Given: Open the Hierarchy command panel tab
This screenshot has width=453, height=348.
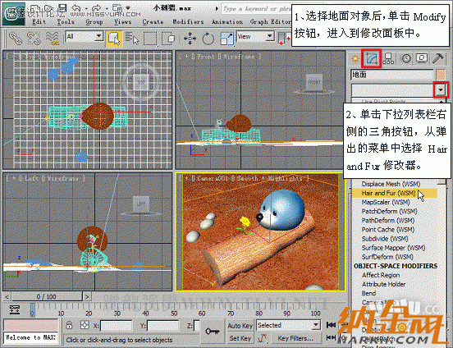Looking at the screenshot, I should (388, 58).
